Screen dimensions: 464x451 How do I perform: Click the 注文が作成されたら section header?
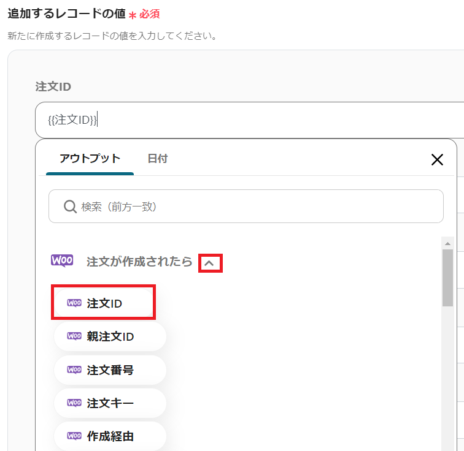139,262
